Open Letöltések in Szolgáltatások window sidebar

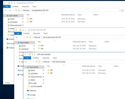[x=13, y=22]
